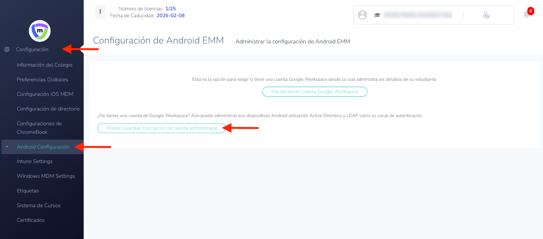Open the Etiquetas sidebar item
Screen dimensions: 543x239
pos(28,191)
